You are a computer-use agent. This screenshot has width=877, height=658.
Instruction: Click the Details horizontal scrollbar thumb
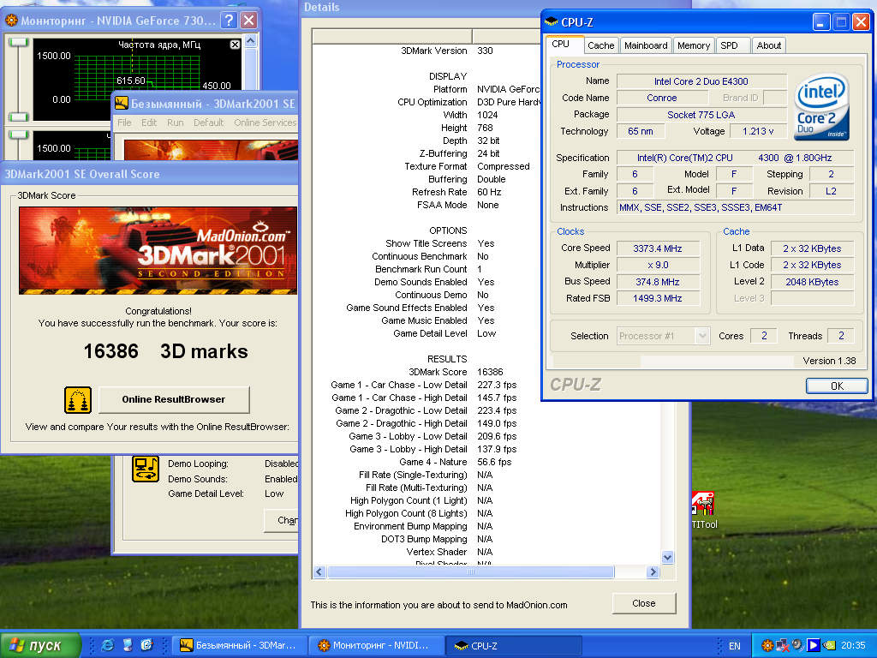470,571
